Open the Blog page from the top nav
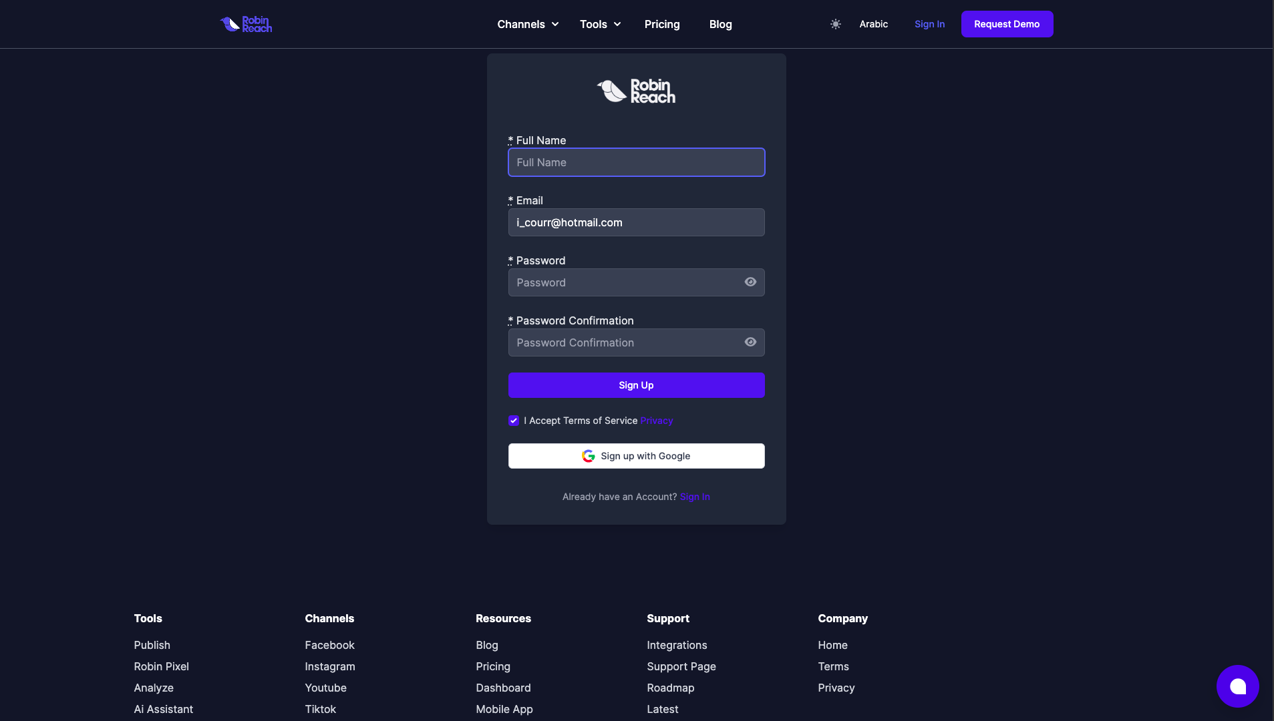This screenshot has height=721, width=1274. [720, 24]
